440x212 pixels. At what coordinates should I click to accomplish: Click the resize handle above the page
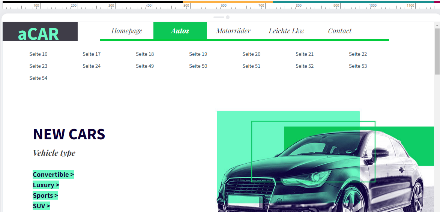[x=221, y=17]
